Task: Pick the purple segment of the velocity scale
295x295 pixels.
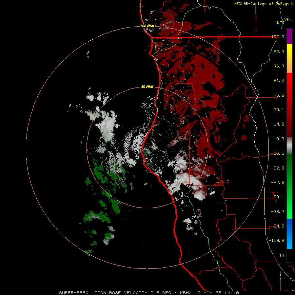Action: [289, 36]
